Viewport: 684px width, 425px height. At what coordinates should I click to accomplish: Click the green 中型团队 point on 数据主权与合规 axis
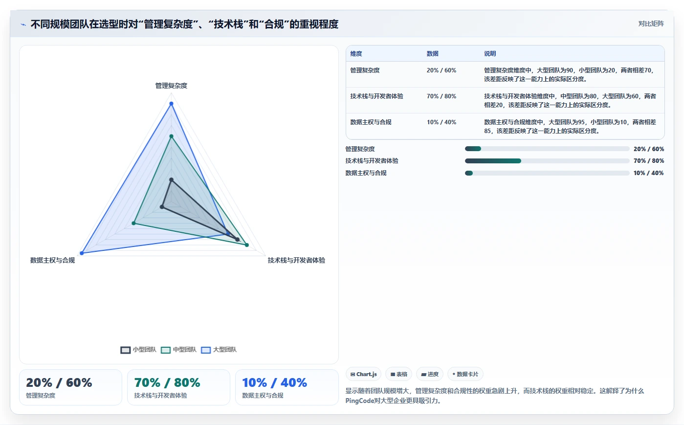click(133, 224)
